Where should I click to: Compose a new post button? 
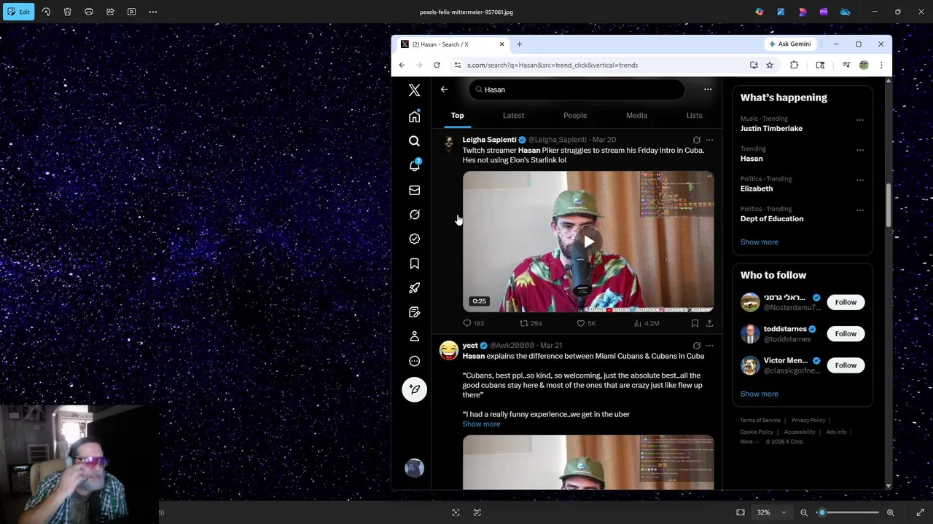(x=414, y=389)
